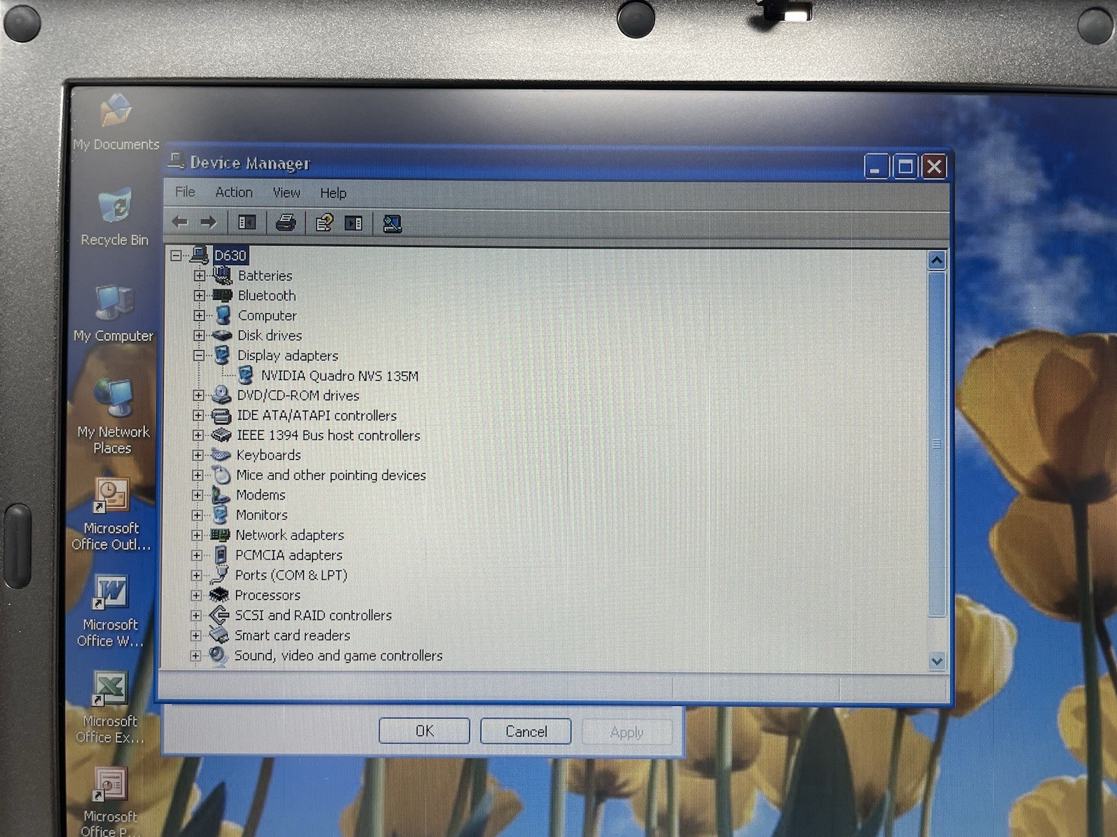The width and height of the screenshot is (1117, 837).
Task: Click the scrollbar up arrow
Action: click(x=937, y=260)
